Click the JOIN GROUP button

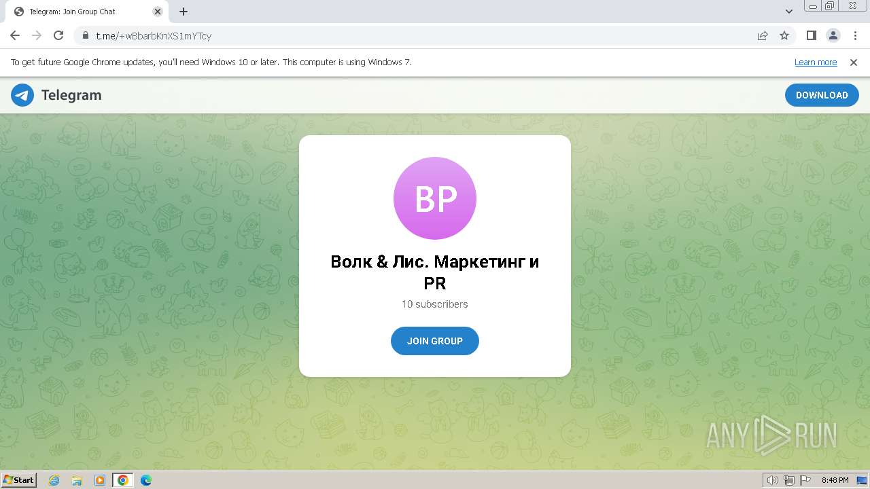435,341
